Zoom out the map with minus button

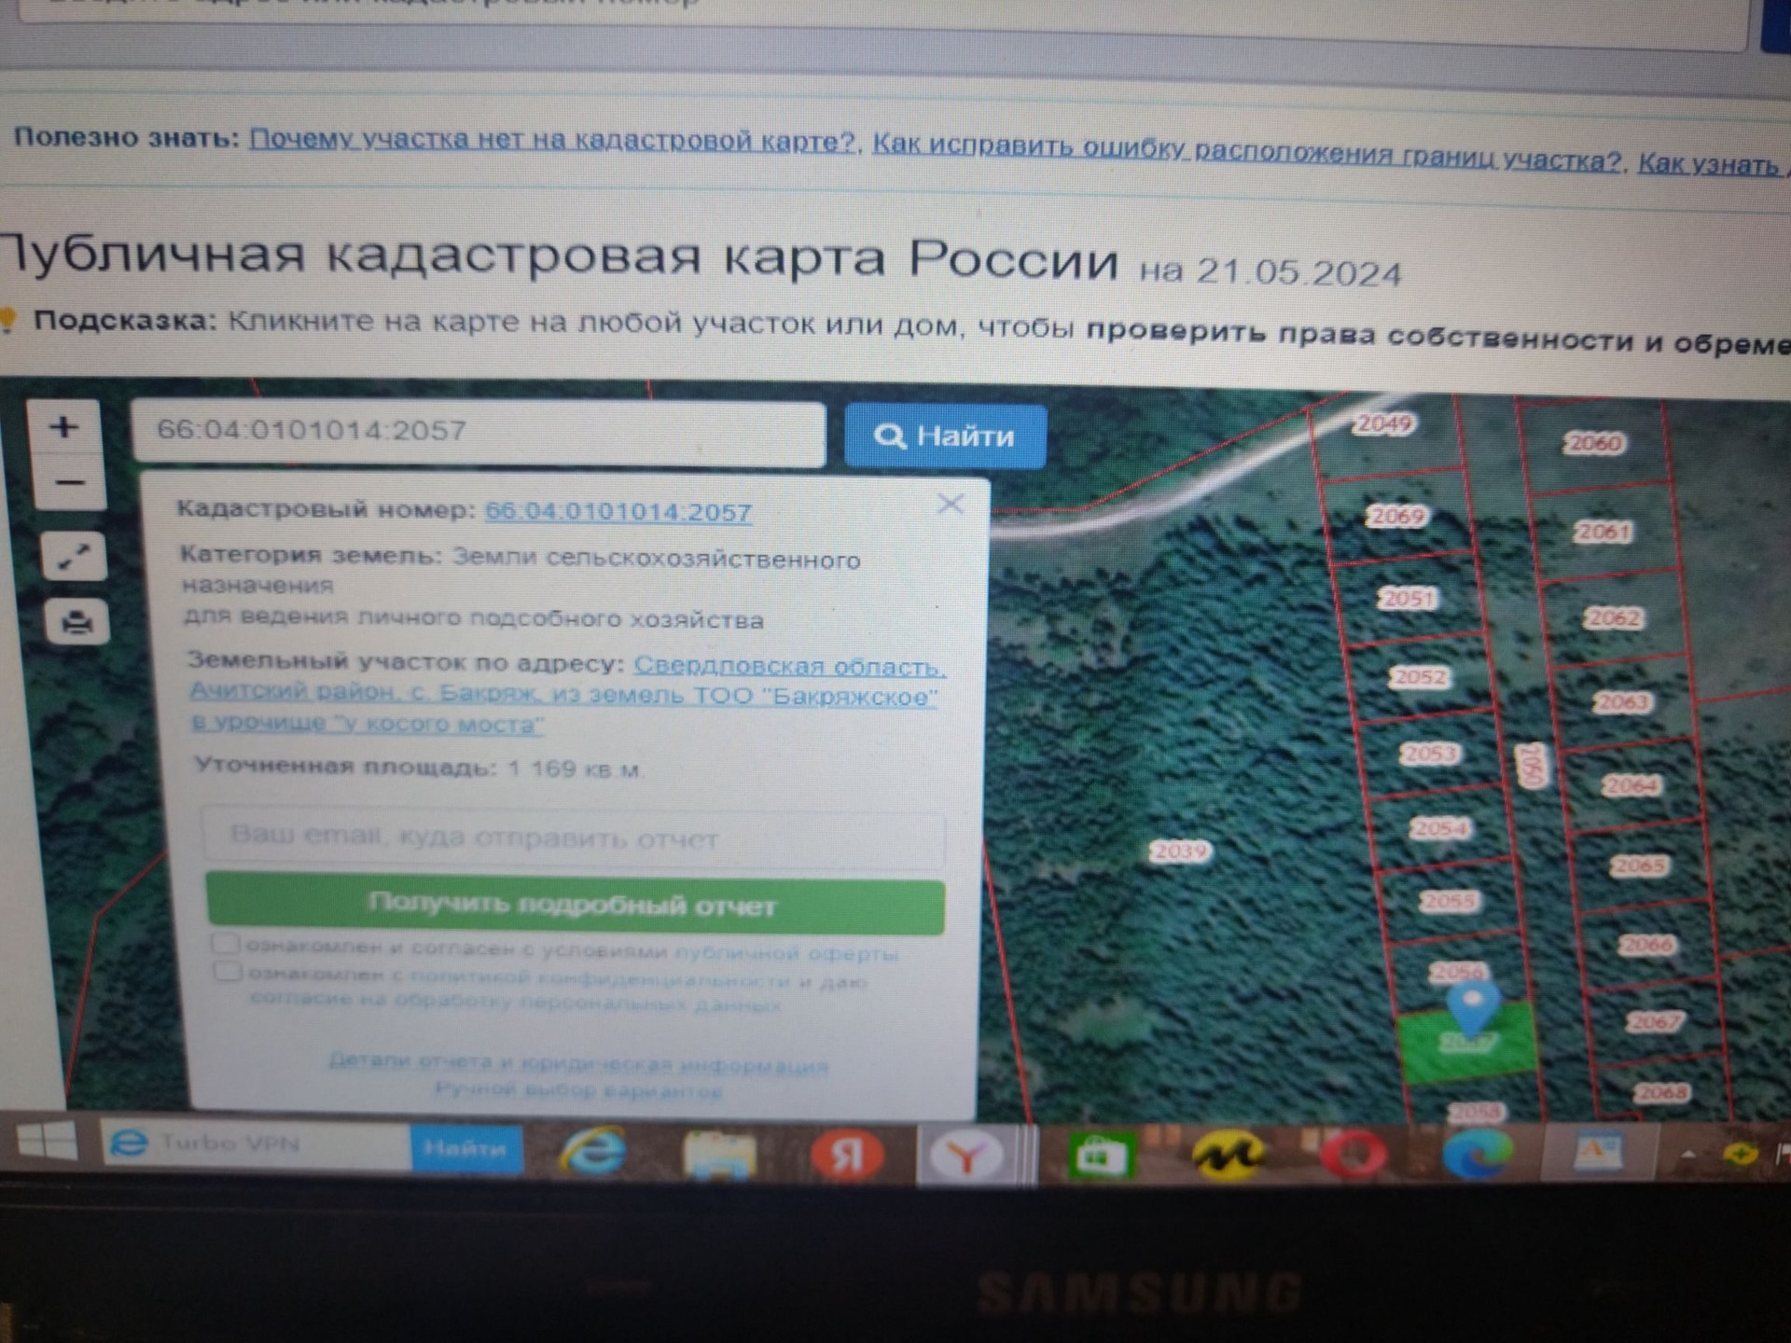coord(68,483)
